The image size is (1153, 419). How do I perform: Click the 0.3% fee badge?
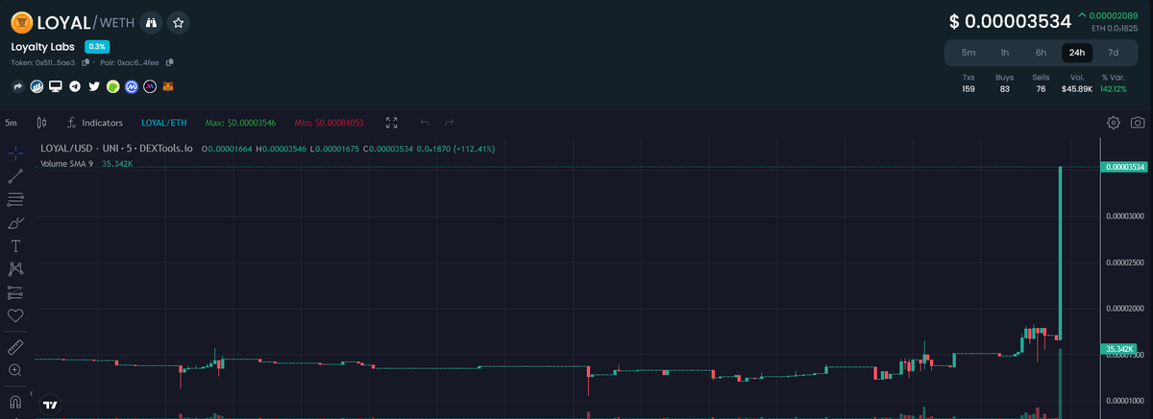[97, 46]
